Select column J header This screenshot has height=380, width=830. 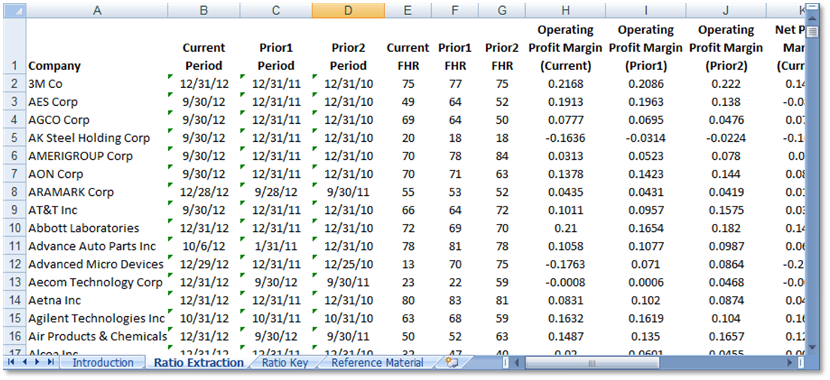click(726, 10)
